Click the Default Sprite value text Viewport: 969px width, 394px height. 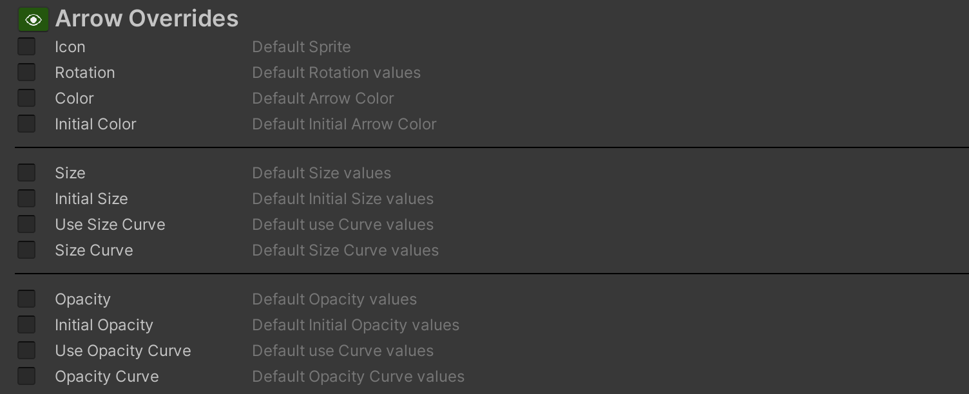point(302,47)
